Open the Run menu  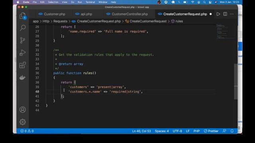click(x=80, y=2)
